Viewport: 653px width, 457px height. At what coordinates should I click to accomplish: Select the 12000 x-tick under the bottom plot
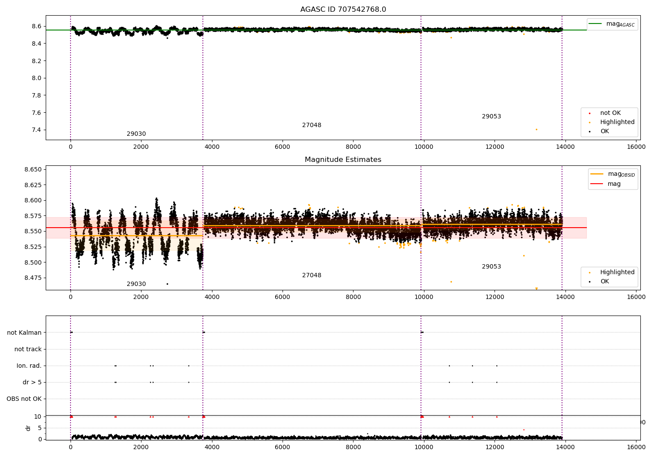click(x=495, y=447)
